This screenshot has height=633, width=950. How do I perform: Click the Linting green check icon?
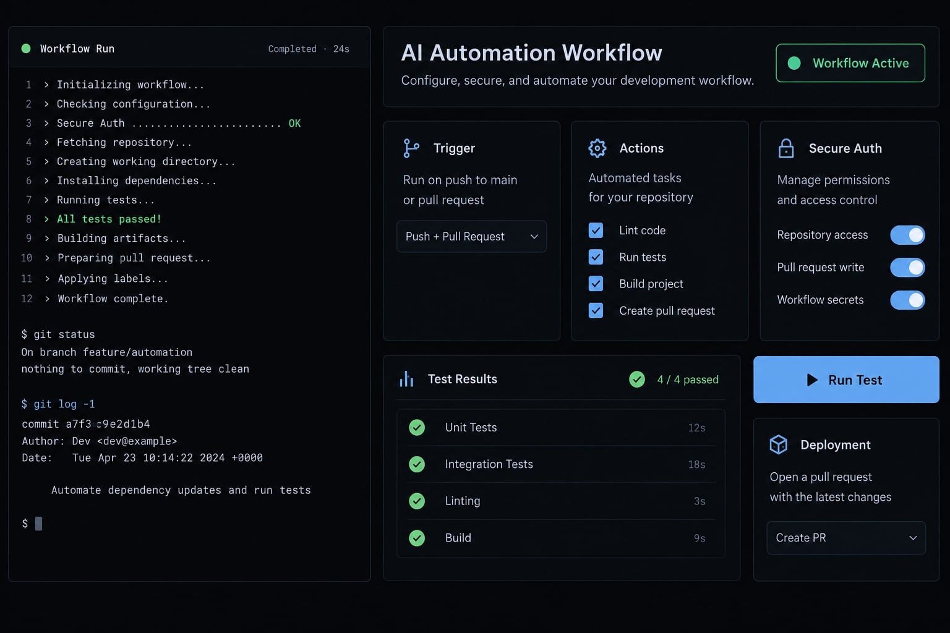417,501
